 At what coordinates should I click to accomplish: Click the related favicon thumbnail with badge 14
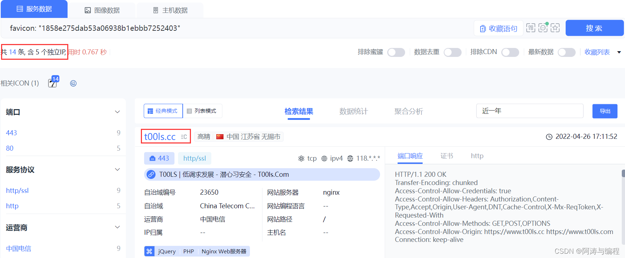coord(53,83)
